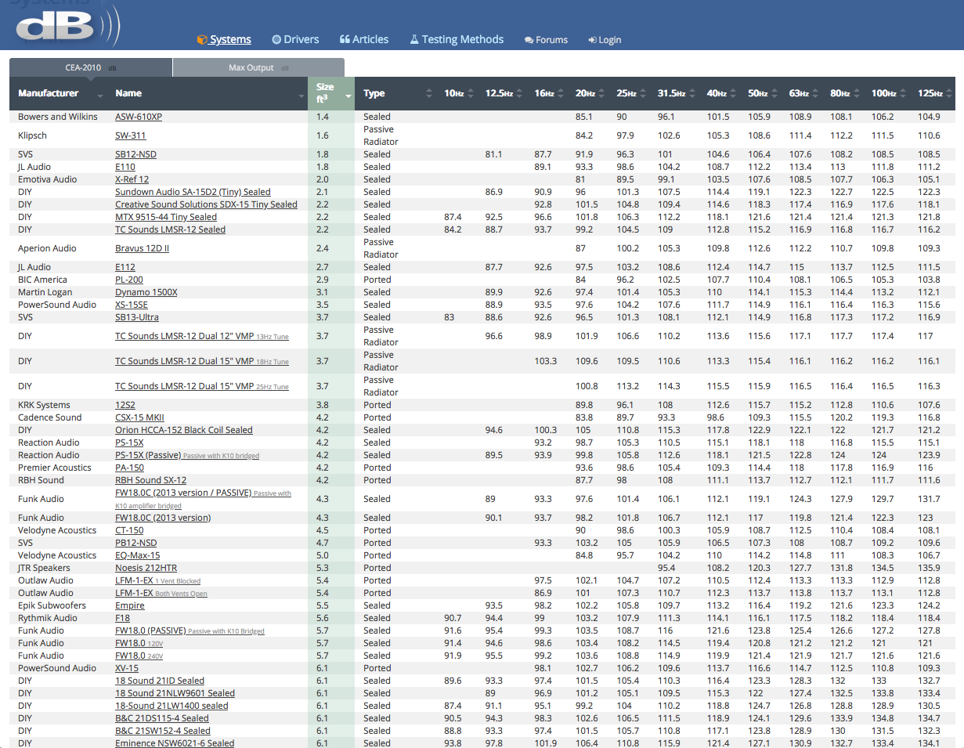Click the dB logo
Viewport: 964px width, 748px height.
[68, 25]
